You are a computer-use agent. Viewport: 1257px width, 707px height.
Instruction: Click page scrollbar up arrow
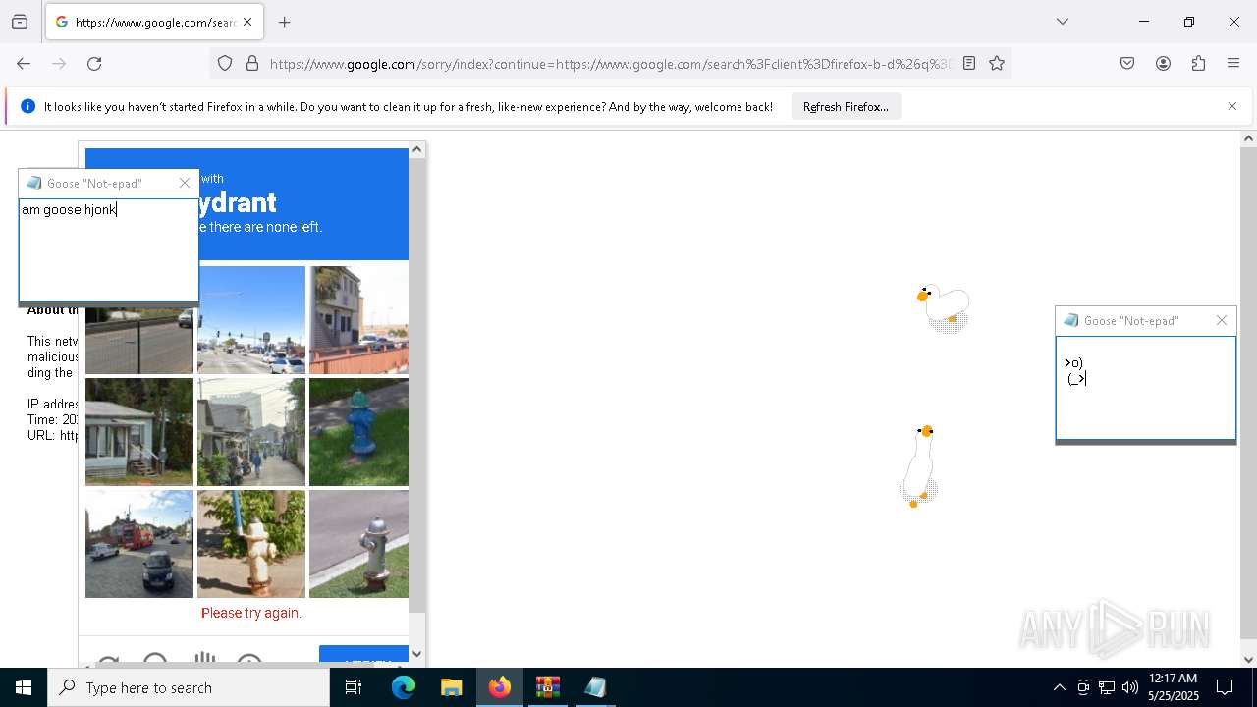[x=1248, y=138]
